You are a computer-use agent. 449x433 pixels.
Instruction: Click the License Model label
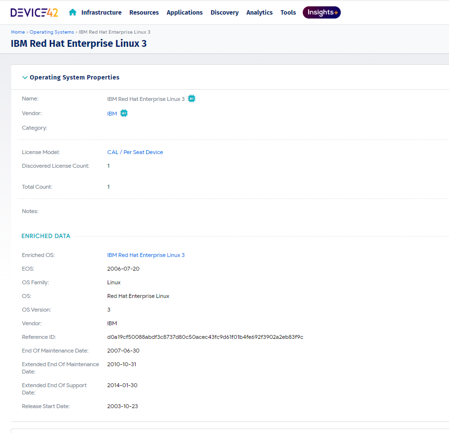(41, 152)
